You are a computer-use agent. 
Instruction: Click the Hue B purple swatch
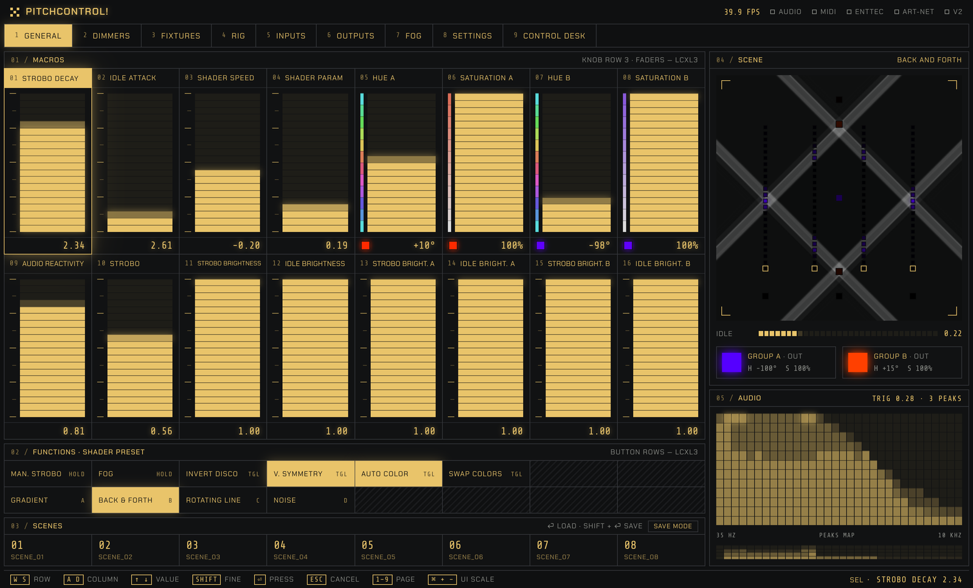[x=541, y=245]
